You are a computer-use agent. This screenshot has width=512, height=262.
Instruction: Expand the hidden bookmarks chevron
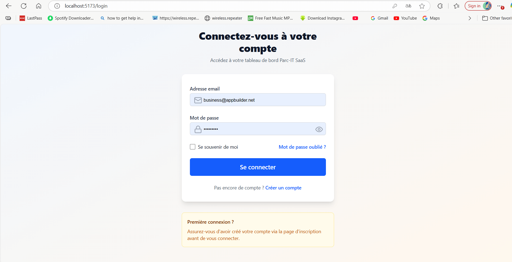tap(470, 18)
